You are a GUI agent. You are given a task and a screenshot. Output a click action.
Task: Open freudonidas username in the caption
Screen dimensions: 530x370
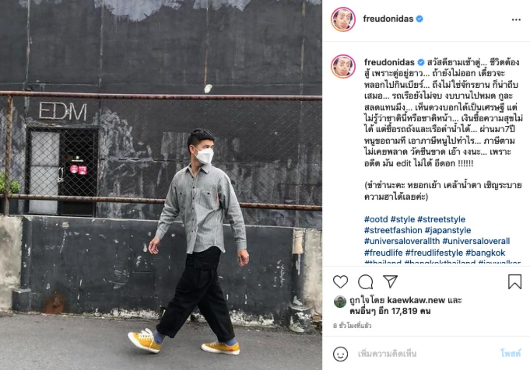point(389,62)
